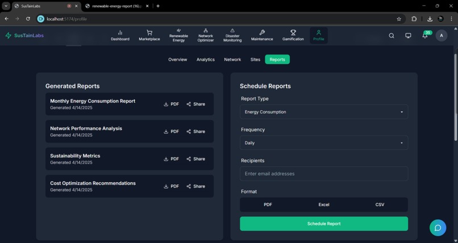Screen dimensions: 458x243
Task: Open the Dashboard navigation item
Action: tap(120, 36)
